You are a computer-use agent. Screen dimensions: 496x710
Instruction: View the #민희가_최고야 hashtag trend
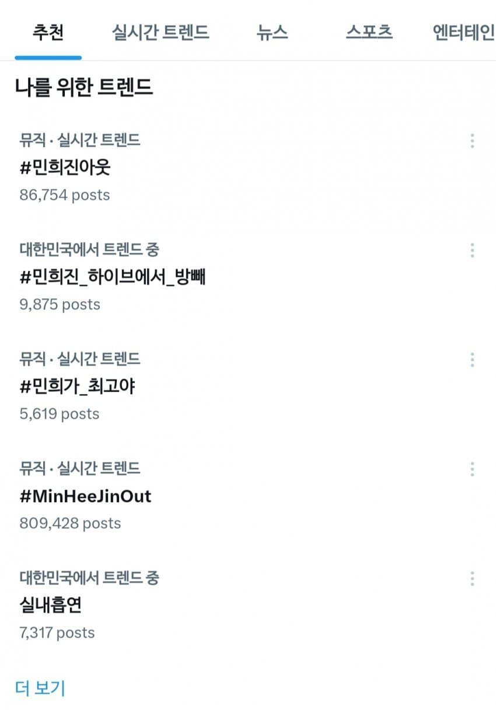pyautogui.click(x=78, y=387)
